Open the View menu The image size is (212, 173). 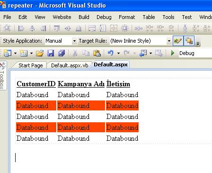pos(40,17)
